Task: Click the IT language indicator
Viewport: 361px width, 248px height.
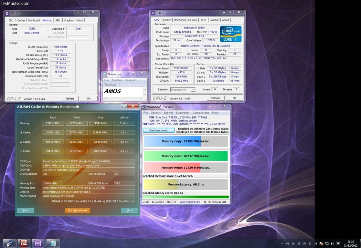Action: coord(276,243)
